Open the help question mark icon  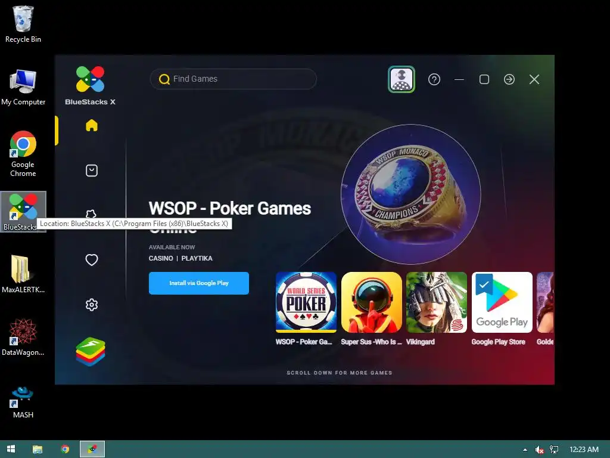click(434, 79)
